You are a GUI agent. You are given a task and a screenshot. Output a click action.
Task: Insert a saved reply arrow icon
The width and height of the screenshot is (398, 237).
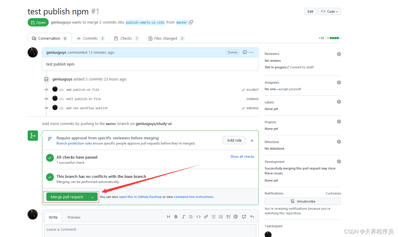click(252, 217)
